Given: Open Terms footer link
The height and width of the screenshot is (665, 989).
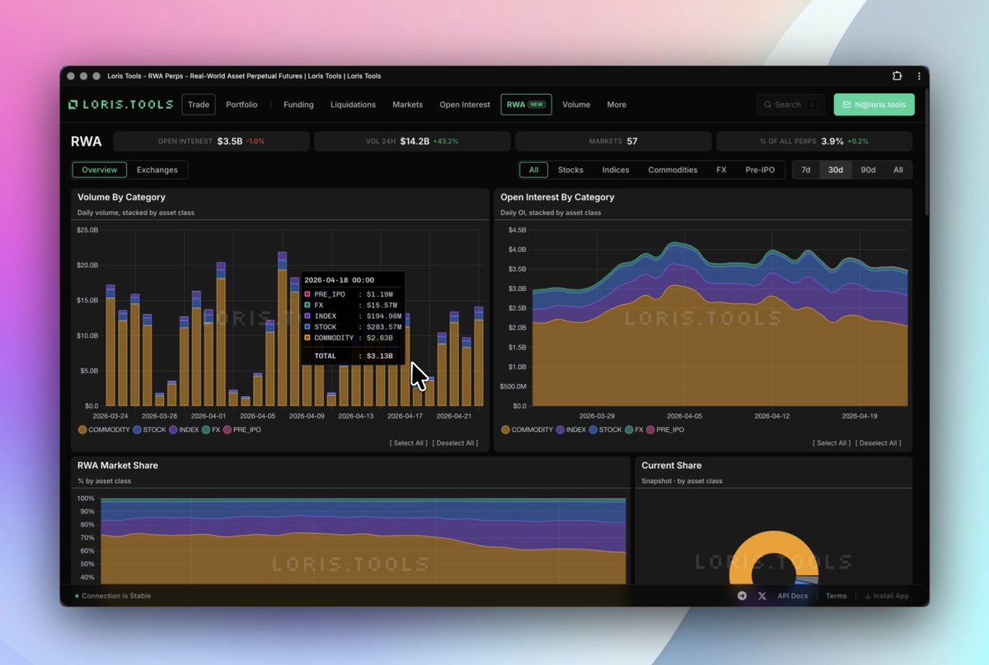Looking at the screenshot, I should tap(836, 596).
